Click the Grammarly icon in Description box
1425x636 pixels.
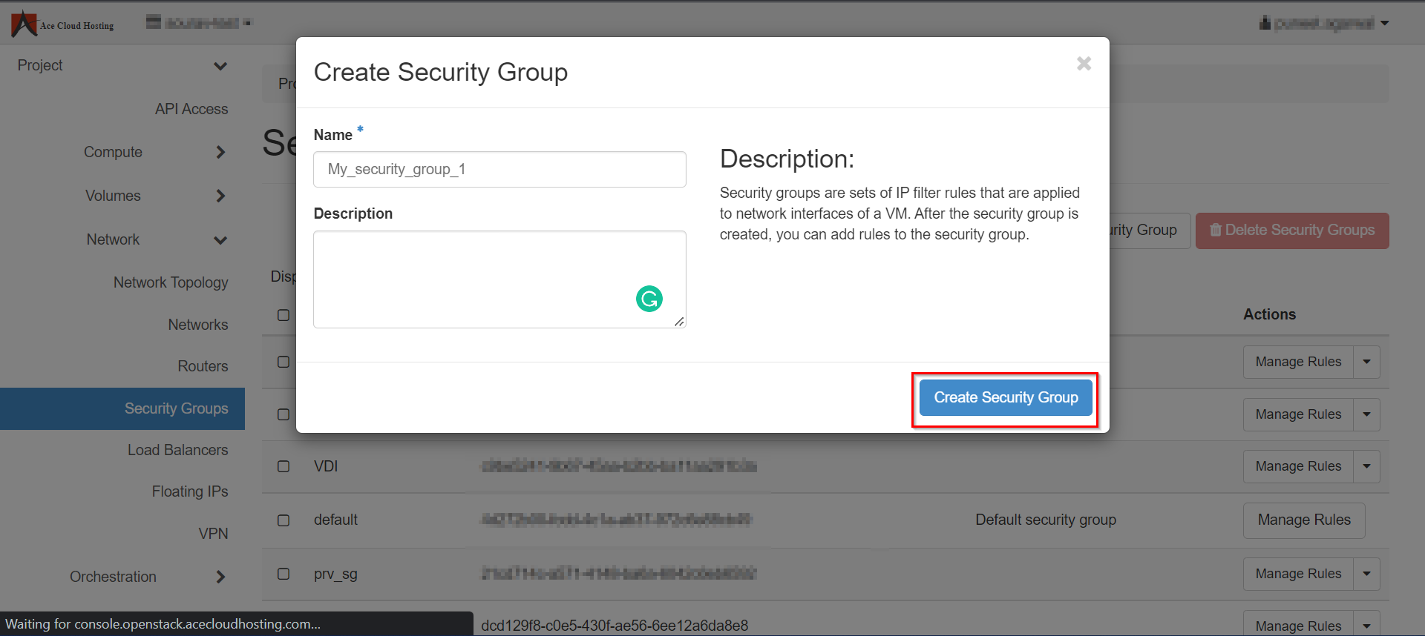coord(649,299)
